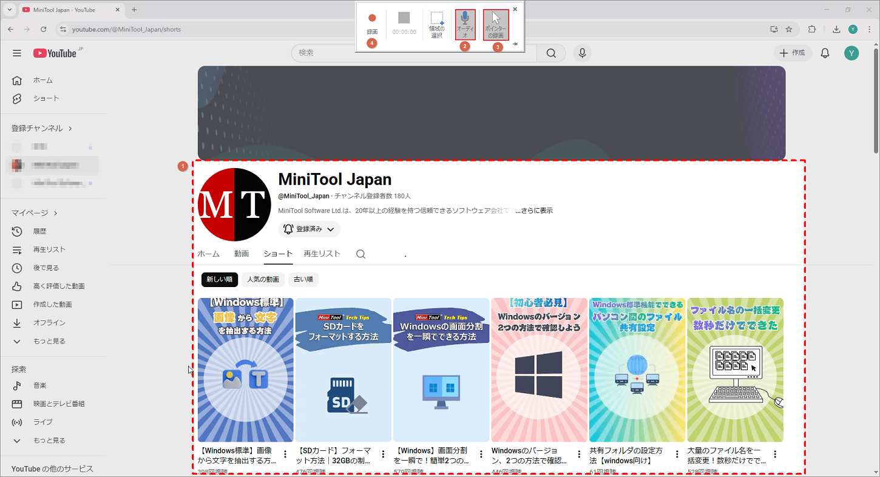The width and height of the screenshot is (880, 477).
Task: Switch sorting to 古い順
Action: [303, 279]
